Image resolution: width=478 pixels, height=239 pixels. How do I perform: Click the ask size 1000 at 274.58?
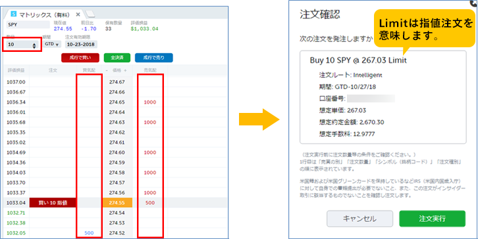click(x=150, y=173)
